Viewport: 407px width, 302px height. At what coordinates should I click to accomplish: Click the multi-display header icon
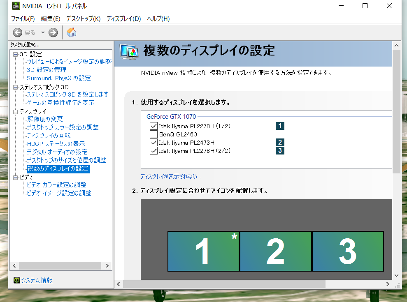(x=129, y=52)
